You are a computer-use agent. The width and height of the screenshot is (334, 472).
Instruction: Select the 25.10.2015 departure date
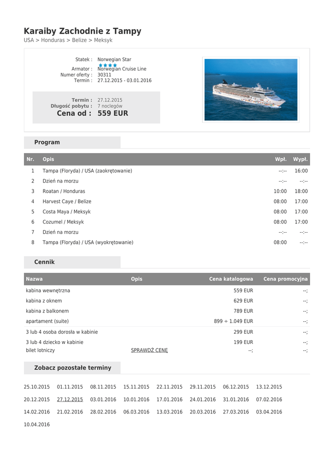pyautogui.click(x=37, y=387)
